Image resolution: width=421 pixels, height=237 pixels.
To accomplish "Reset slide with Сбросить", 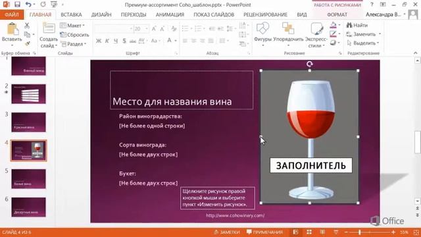I will click(x=74, y=35).
